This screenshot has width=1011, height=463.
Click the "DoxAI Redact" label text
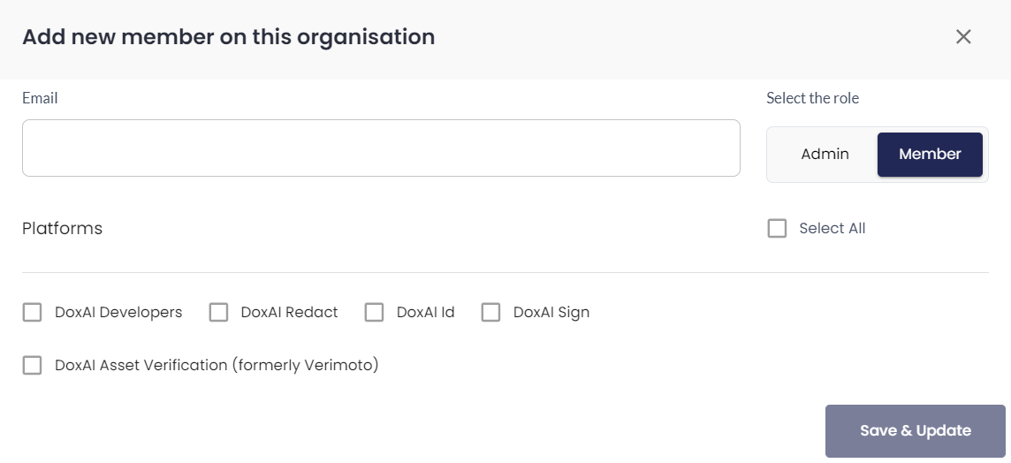pyautogui.click(x=289, y=312)
